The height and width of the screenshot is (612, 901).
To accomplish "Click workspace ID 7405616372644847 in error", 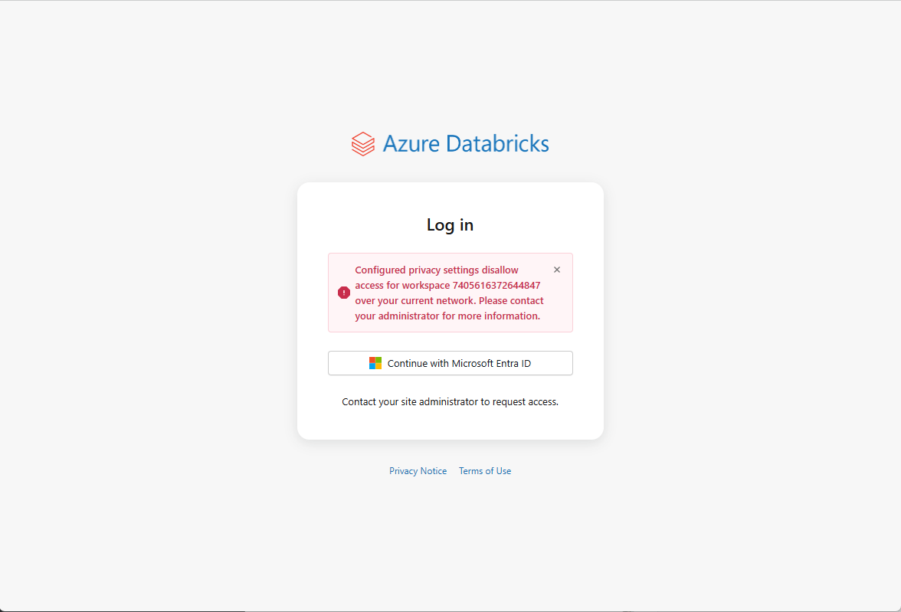I will point(496,285).
